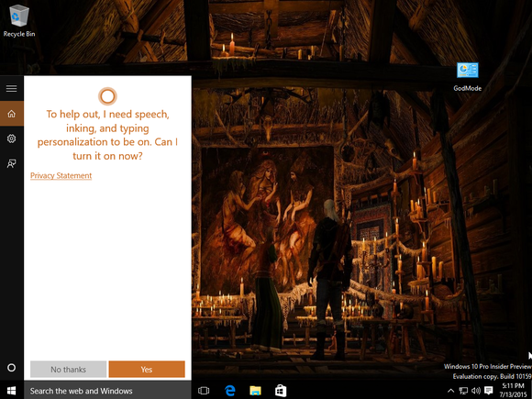Select the Cortana Home icon

coord(12,114)
